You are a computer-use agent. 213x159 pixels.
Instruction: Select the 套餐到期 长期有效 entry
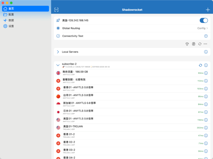tap(132, 81)
